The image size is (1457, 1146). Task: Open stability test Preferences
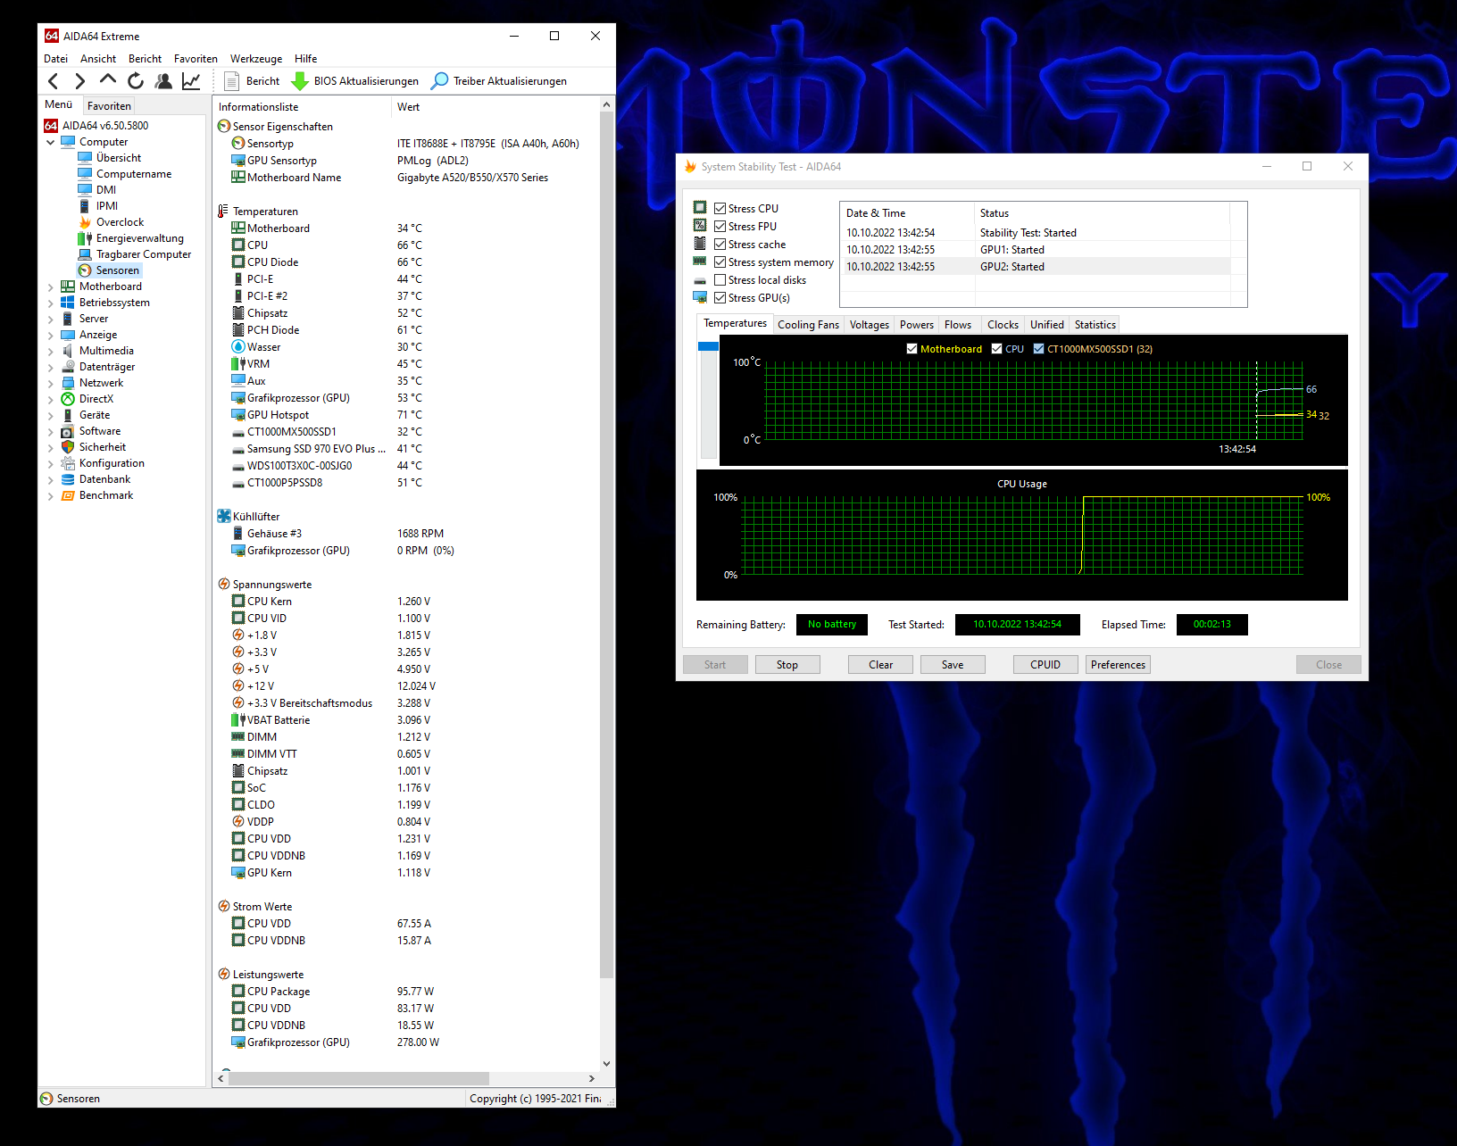tap(1118, 665)
